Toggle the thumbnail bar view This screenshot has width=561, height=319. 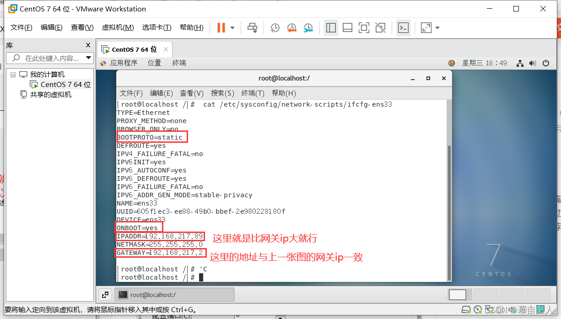pos(347,28)
